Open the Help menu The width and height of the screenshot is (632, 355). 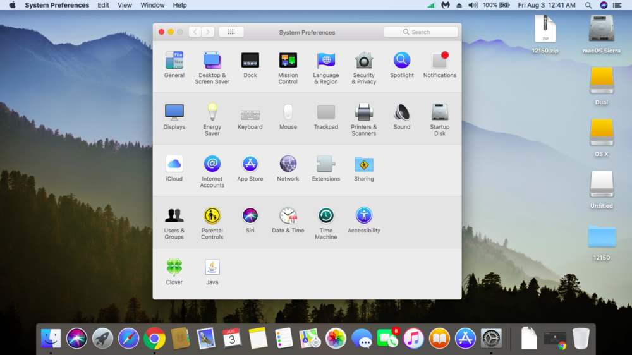click(x=179, y=5)
